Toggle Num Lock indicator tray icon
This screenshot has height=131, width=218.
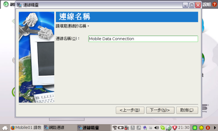(133, 128)
